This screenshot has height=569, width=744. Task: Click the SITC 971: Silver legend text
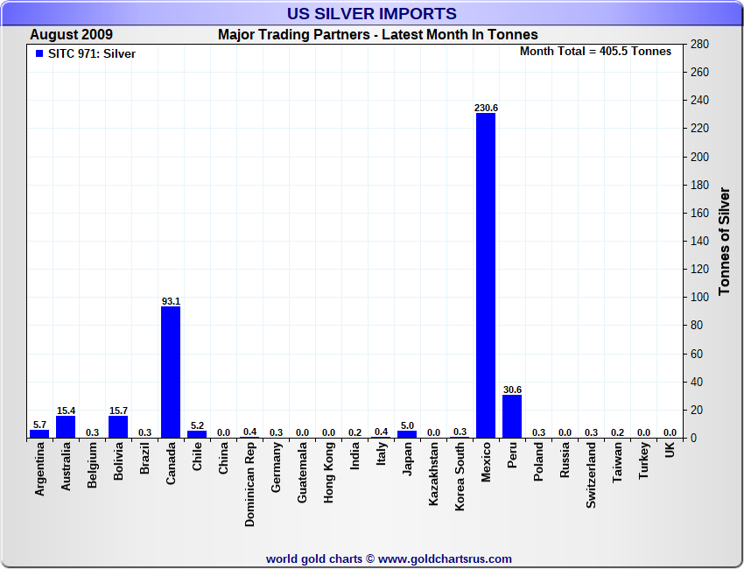92,53
